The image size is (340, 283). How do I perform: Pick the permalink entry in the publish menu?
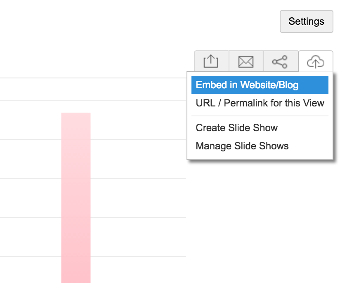(260, 103)
